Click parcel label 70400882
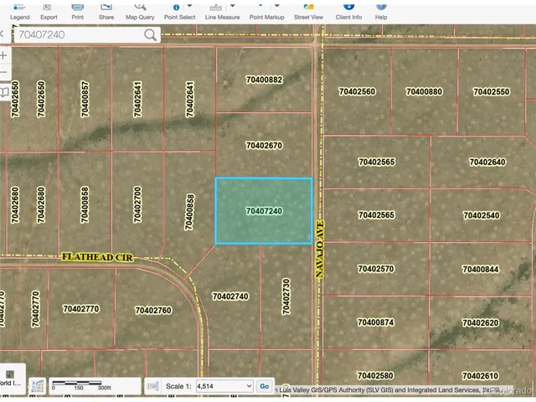This screenshot has width=536, height=402. coord(265,80)
